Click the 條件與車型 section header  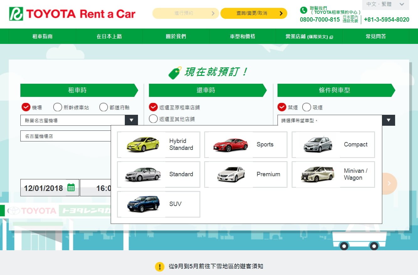click(x=336, y=90)
